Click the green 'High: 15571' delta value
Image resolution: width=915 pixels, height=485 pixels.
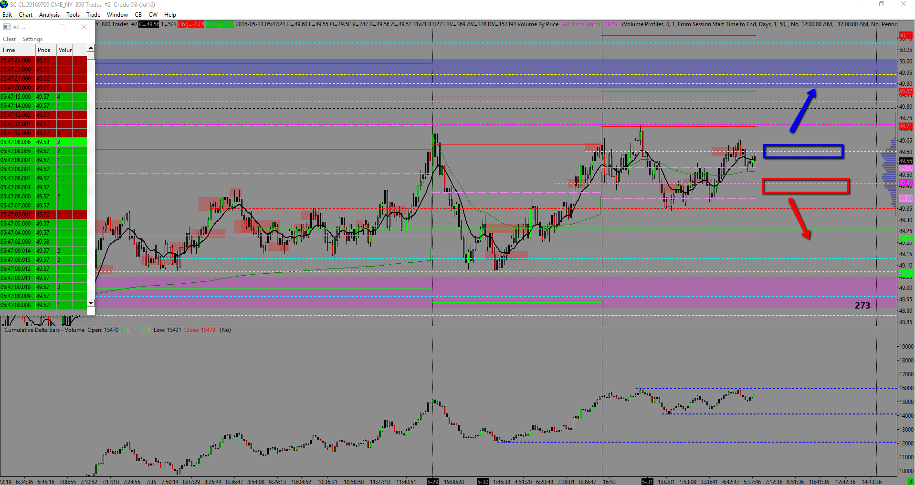[x=136, y=330]
